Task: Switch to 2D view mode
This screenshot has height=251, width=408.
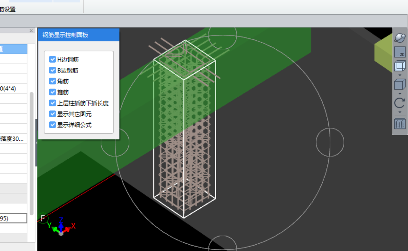Action: (x=400, y=52)
